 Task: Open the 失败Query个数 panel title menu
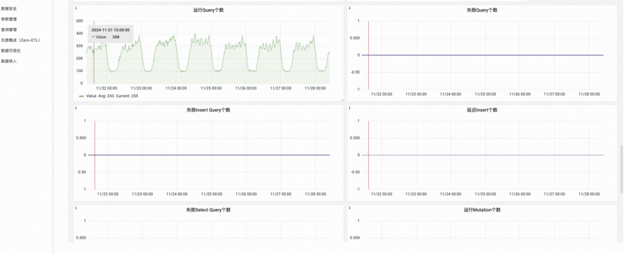[x=482, y=10]
